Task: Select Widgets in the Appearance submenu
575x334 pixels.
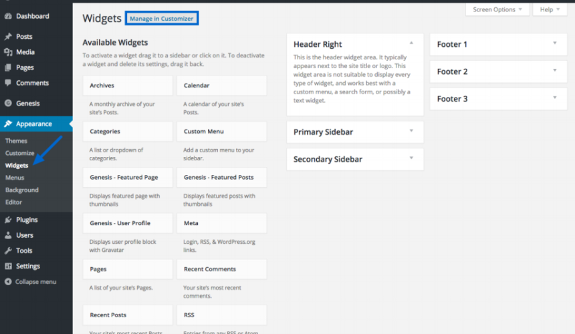Action: (17, 166)
